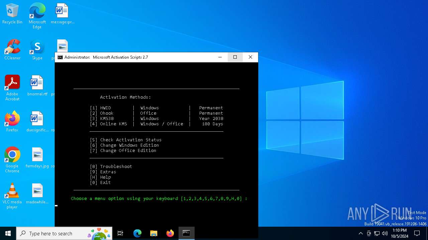Click the Windows Start button
Image resolution: width=428 pixels, height=240 pixels.
[8, 233]
